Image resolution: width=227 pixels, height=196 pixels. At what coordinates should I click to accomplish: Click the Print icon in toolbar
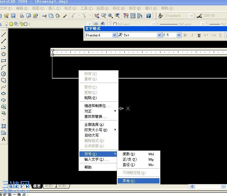click(22, 16)
